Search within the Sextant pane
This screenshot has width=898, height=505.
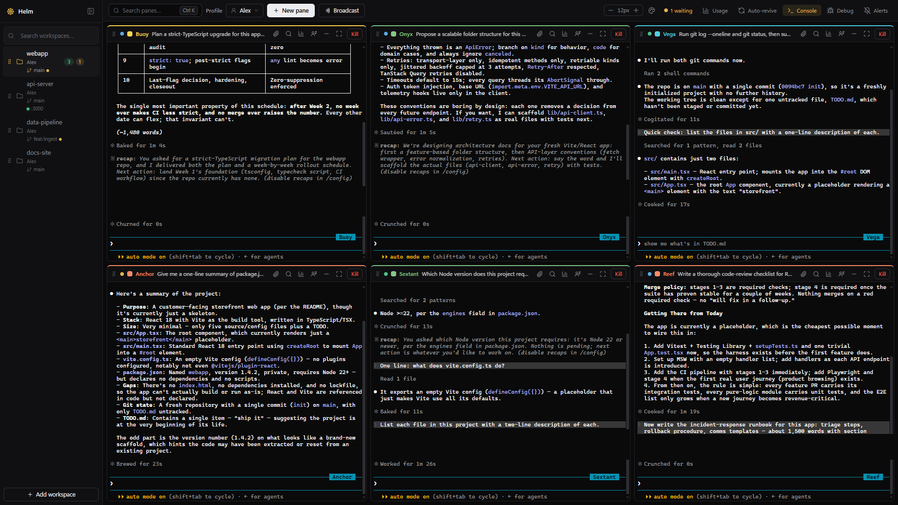552,274
